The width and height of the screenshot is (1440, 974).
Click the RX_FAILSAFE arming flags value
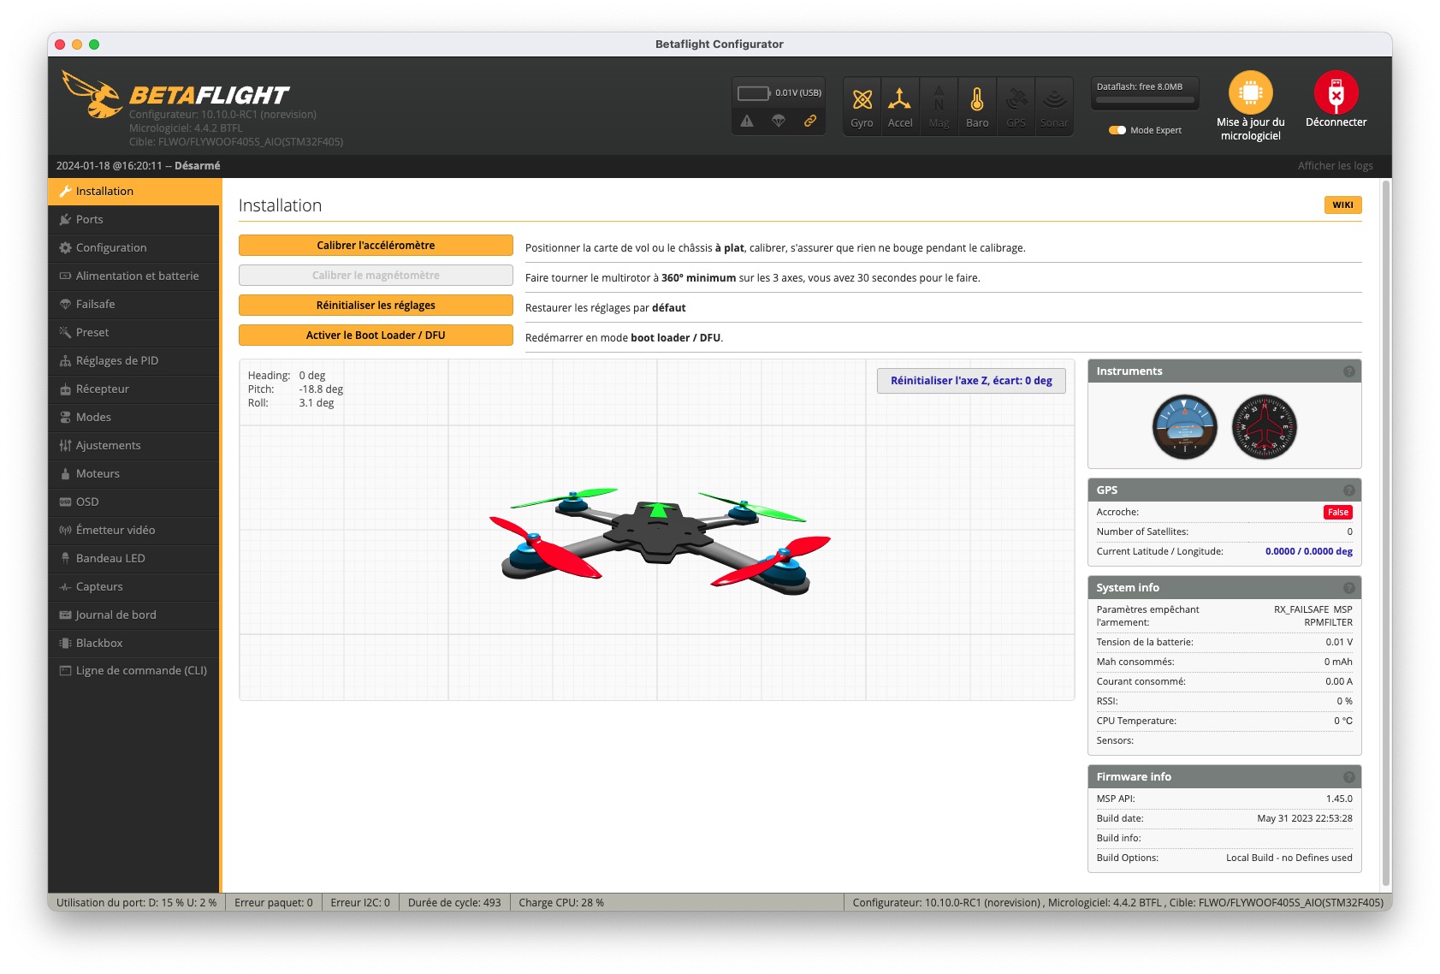[x=1313, y=616]
